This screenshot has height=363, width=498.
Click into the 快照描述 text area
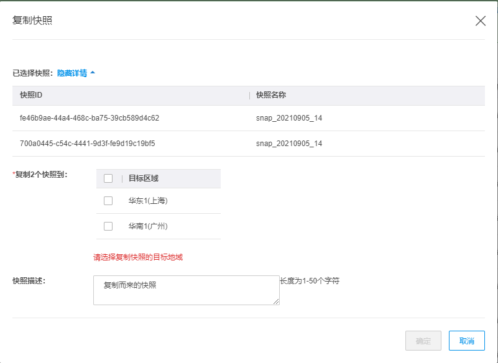tap(186, 290)
